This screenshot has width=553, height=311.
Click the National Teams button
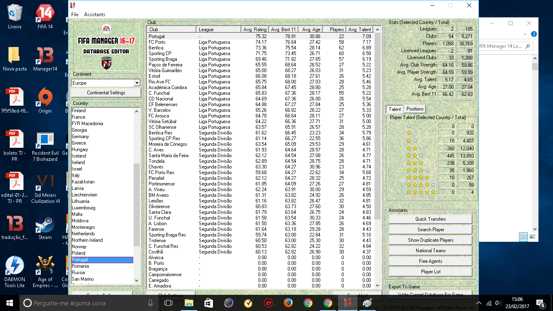point(430,251)
